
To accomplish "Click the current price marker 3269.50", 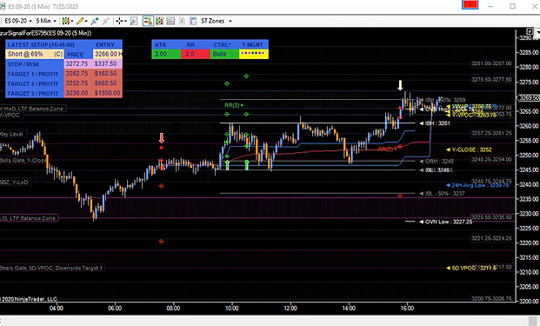I will (529, 97).
